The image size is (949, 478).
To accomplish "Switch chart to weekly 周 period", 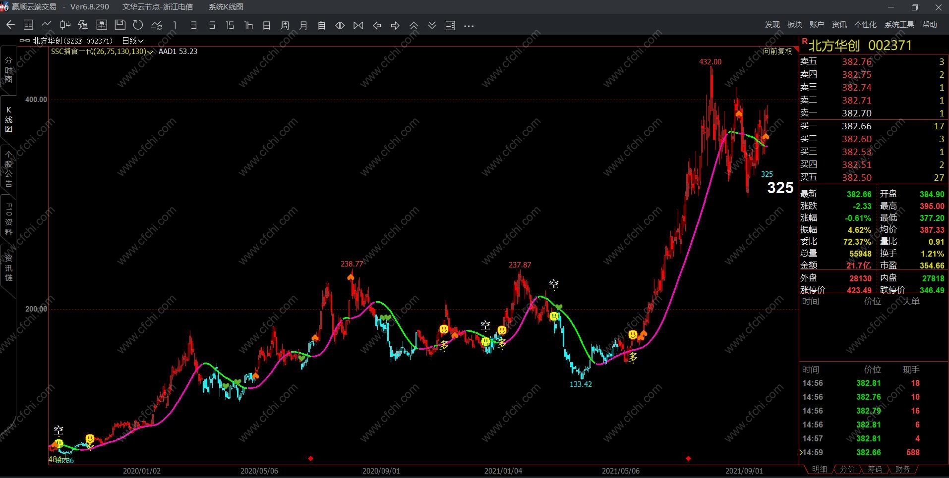I will coord(285,25).
